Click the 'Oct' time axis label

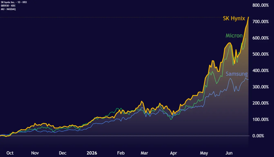pyautogui.click(x=10, y=153)
